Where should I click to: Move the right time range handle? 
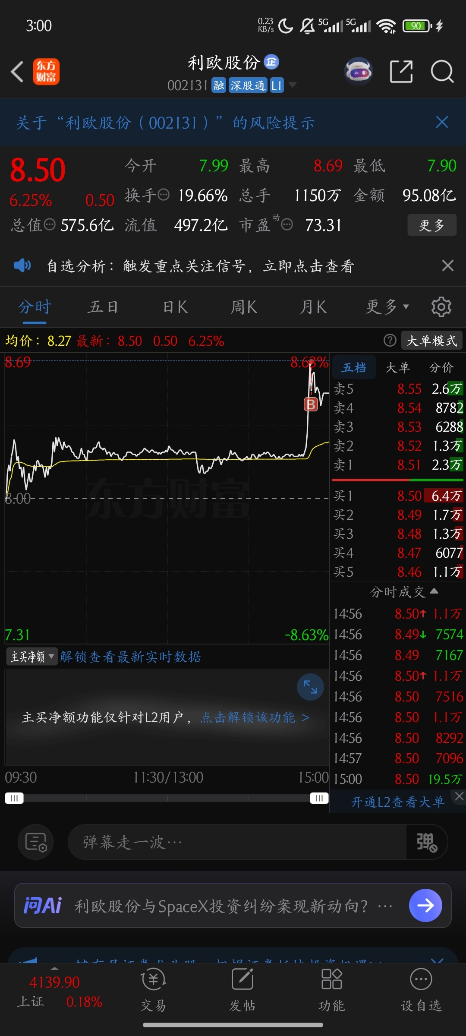click(319, 798)
